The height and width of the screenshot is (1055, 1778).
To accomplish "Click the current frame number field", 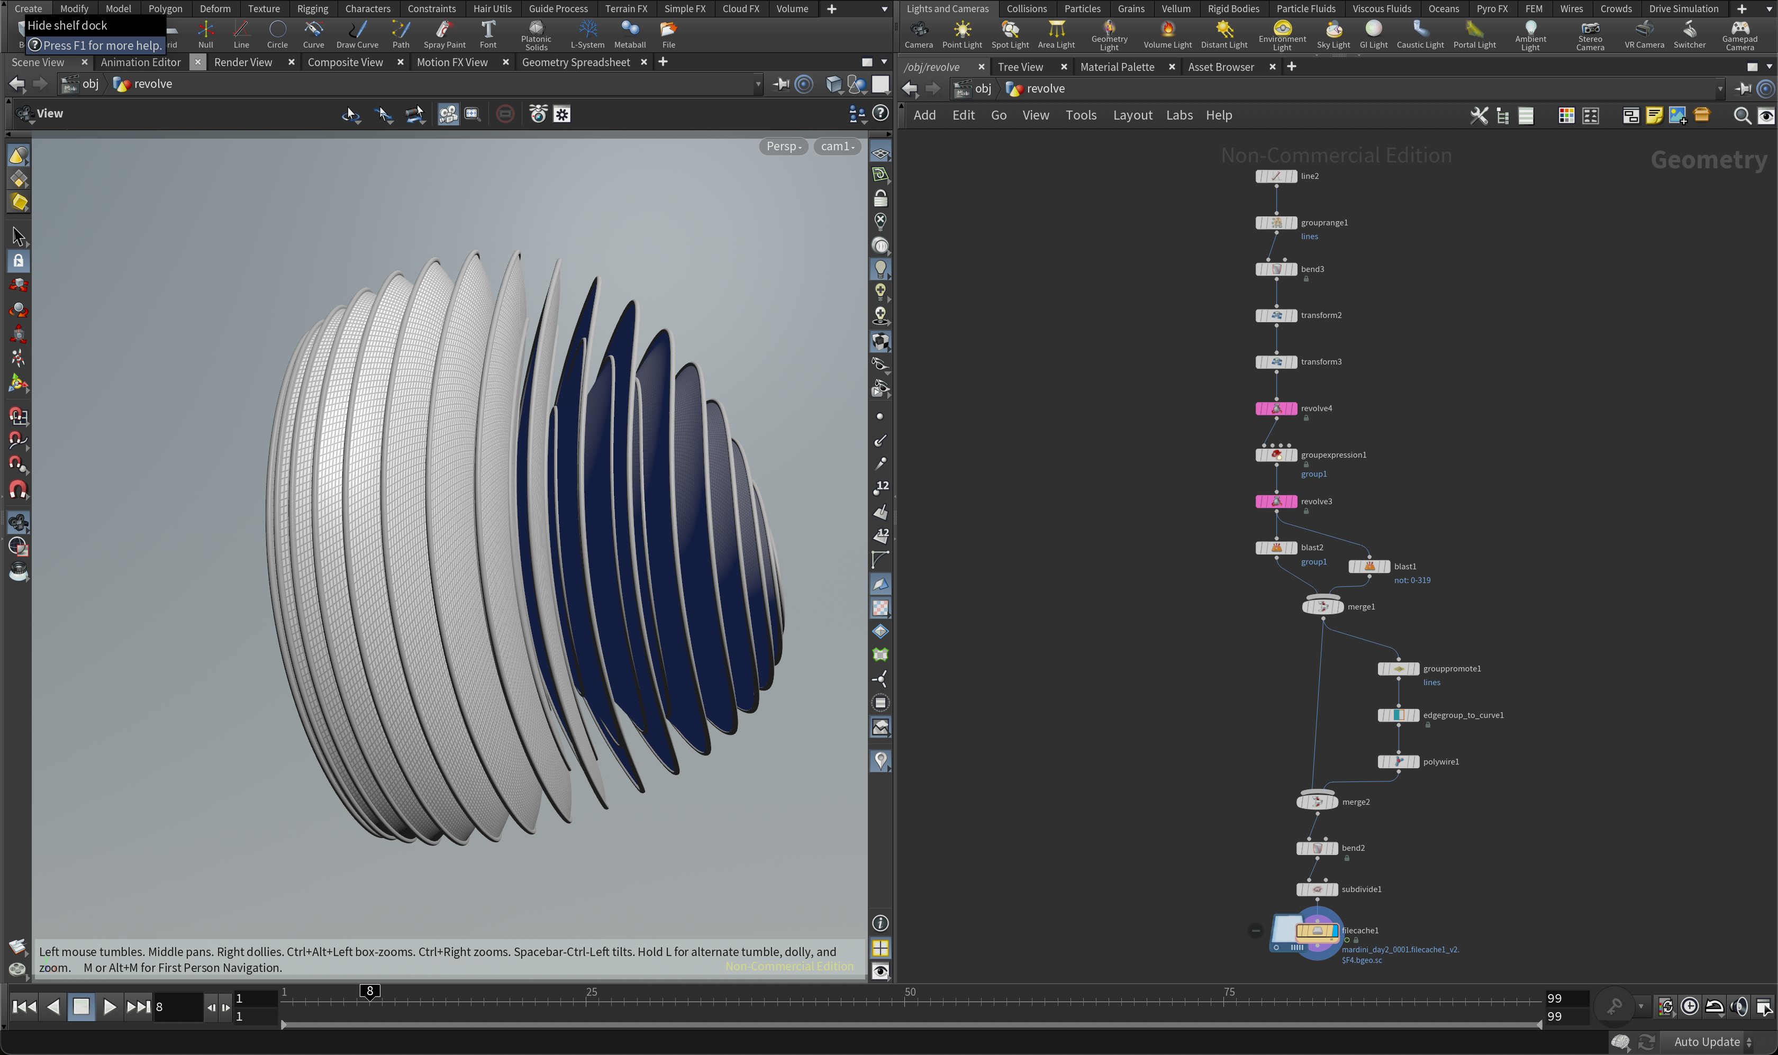I will 177,1007.
